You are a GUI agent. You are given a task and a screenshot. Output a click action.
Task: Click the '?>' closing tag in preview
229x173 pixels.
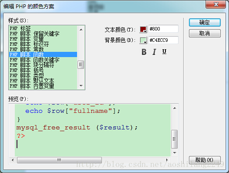21,136
